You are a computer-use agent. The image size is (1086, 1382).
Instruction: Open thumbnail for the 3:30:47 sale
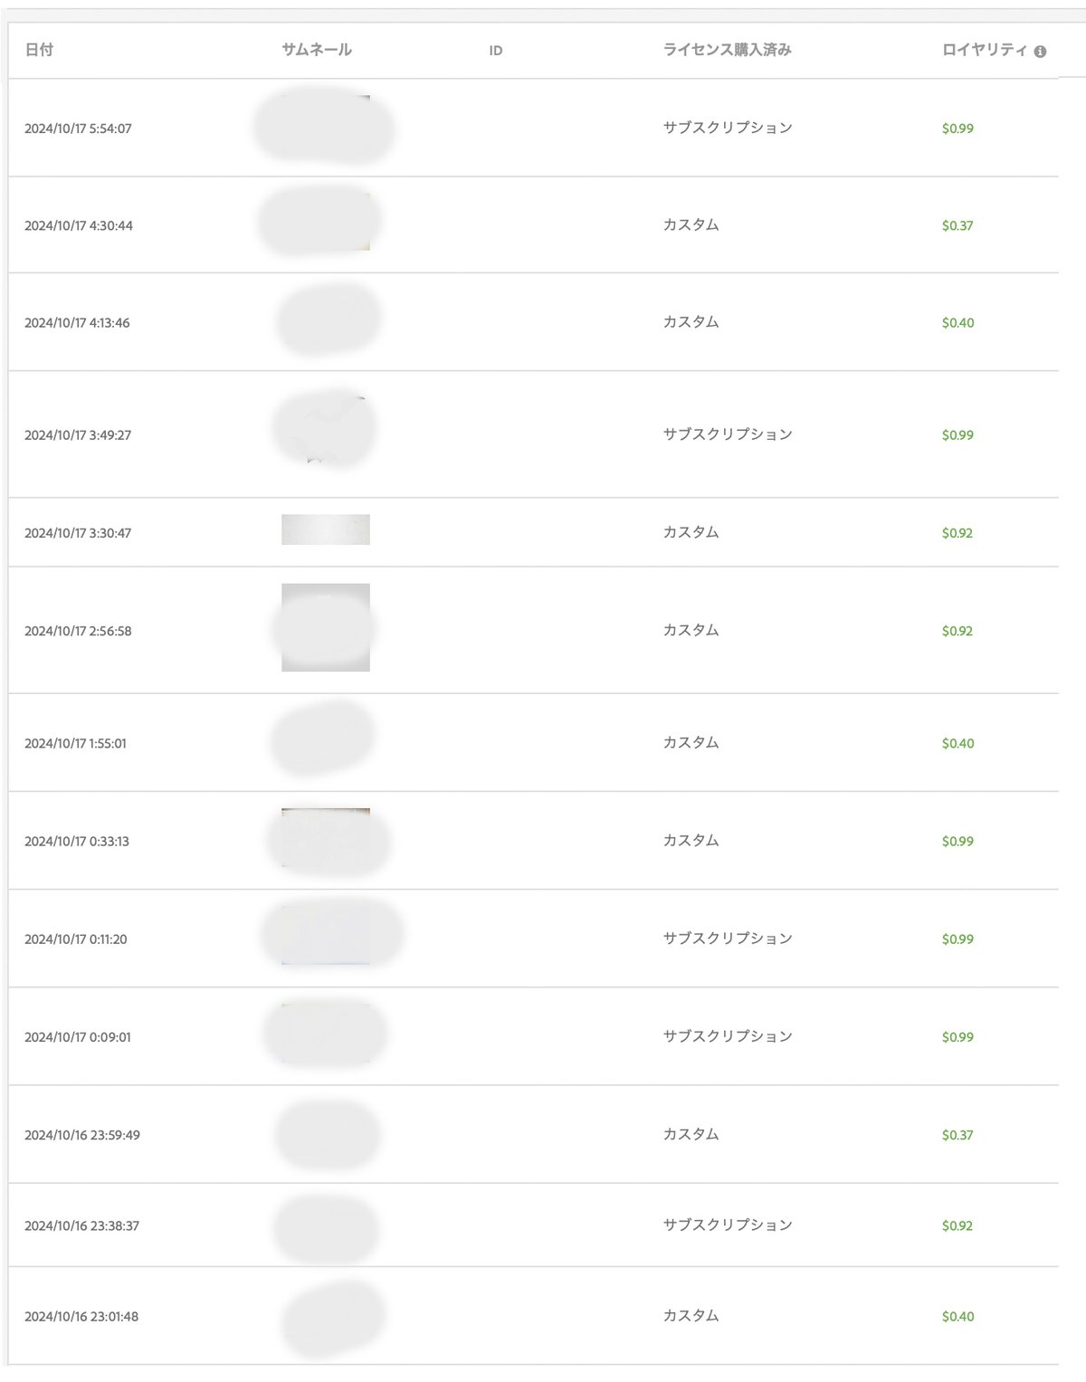(x=325, y=529)
